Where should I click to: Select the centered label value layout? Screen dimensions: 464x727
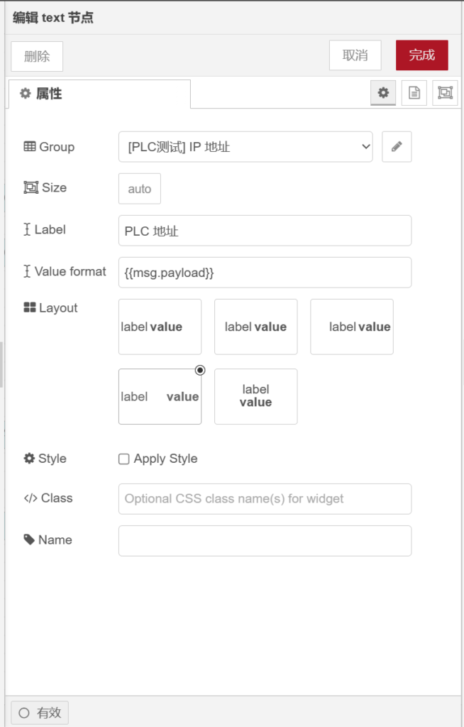pos(255,327)
